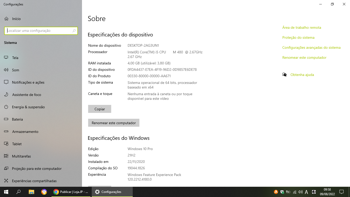The height and width of the screenshot is (197, 350).
Task: Open Proteção do sistema link
Action: pyautogui.click(x=298, y=37)
